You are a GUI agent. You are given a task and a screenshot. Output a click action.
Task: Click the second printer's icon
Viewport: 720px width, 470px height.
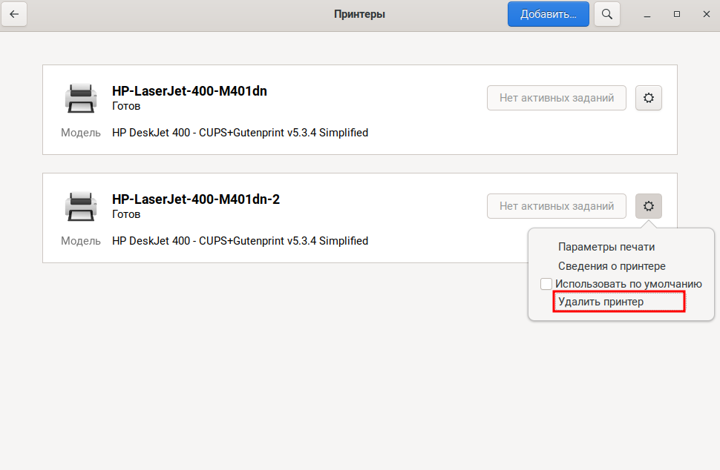pyautogui.click(x=80, y=206)
